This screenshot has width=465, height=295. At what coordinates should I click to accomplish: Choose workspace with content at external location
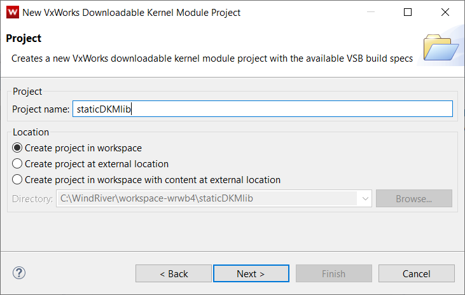[x=146, y=180]
